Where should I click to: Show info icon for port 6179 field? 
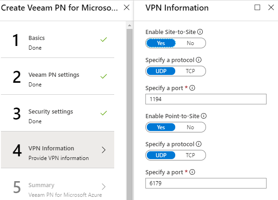(192, 172)
